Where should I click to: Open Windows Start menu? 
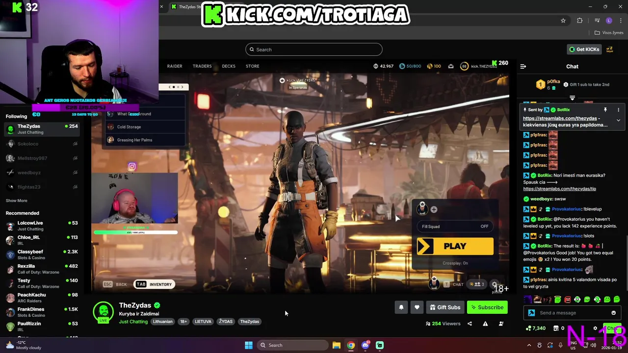(249, 345)
